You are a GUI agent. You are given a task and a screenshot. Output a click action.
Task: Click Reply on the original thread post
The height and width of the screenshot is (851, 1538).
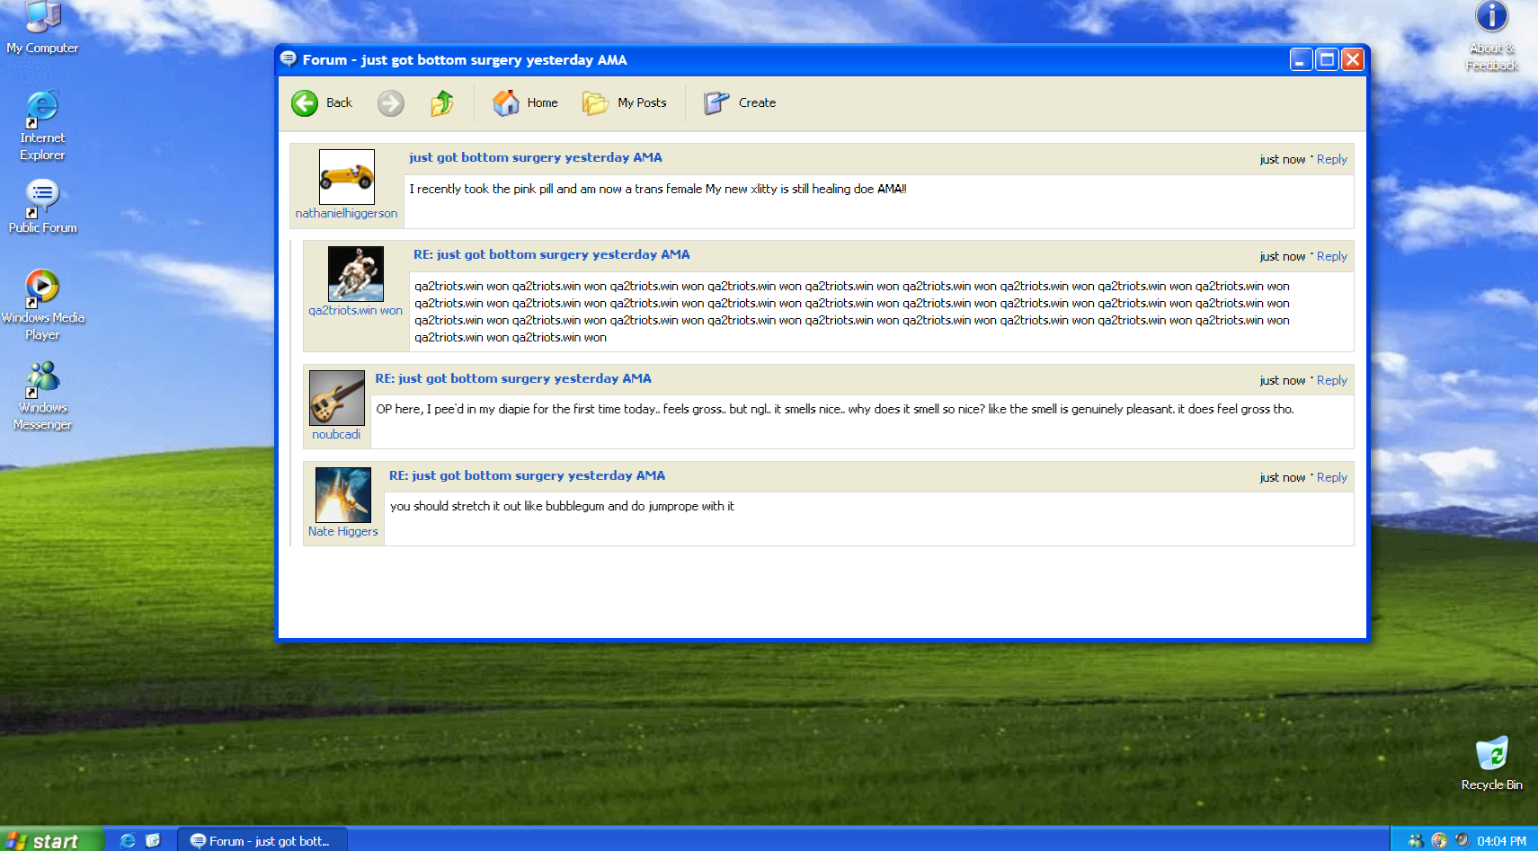[1331, 159]
